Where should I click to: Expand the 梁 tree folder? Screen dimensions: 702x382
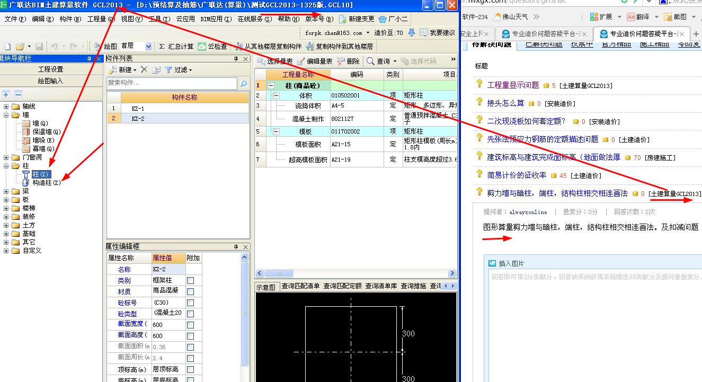coord(6,191)
